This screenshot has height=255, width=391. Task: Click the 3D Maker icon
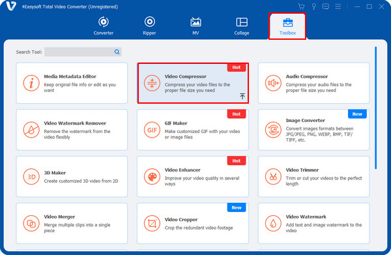pyautogui.click(x=31, y=177)
